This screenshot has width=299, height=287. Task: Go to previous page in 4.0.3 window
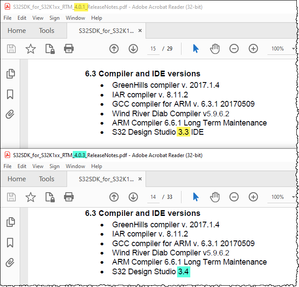(114, 197)
